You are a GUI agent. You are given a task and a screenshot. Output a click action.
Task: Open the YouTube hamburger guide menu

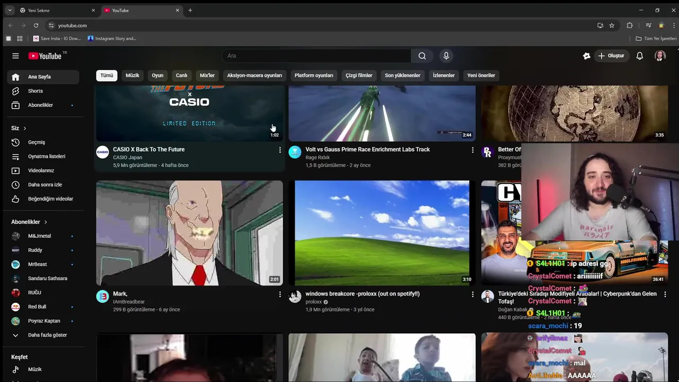click(15, 56)
